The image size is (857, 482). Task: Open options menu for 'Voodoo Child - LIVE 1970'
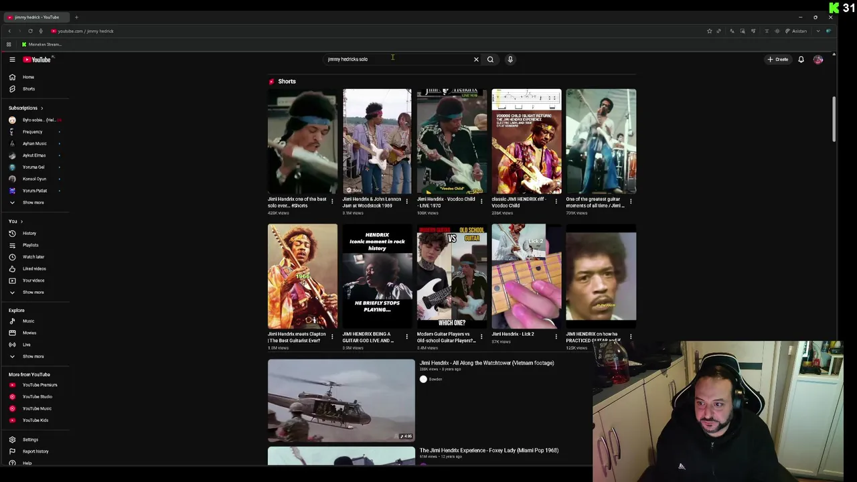(481, 201)
